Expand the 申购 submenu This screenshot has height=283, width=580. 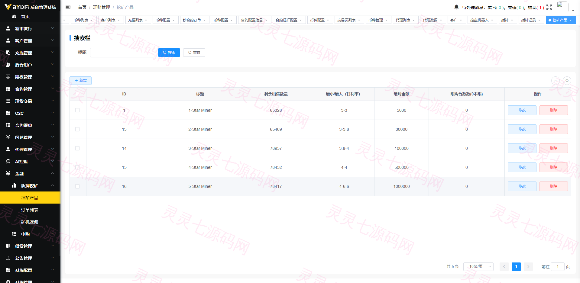[30, 234]
